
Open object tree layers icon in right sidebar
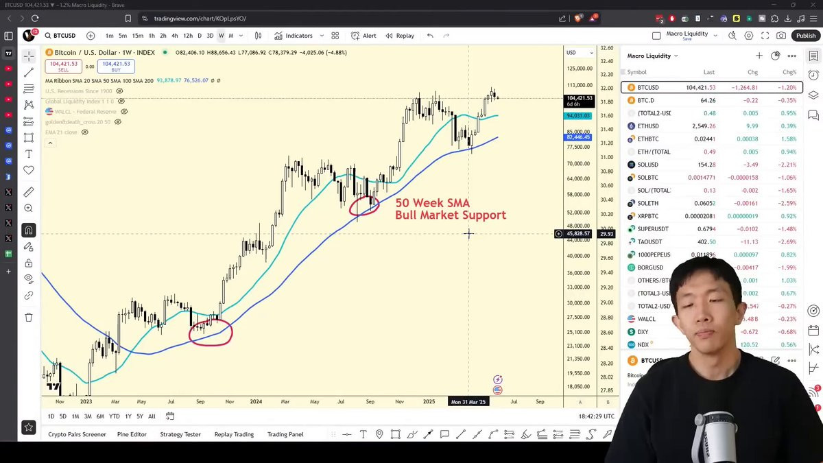point(813,95)
